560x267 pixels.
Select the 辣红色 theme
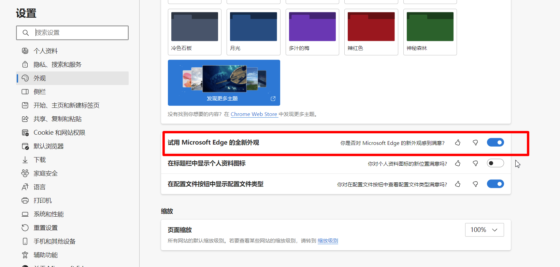click(x=371, y=32)
